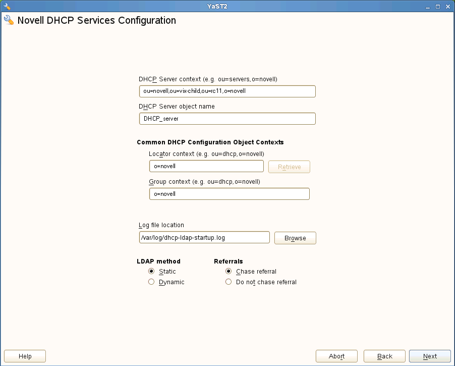Click the 'LDAP method' heading label
The width and height of the screenshot is (455, 366).
click(158, 261)
